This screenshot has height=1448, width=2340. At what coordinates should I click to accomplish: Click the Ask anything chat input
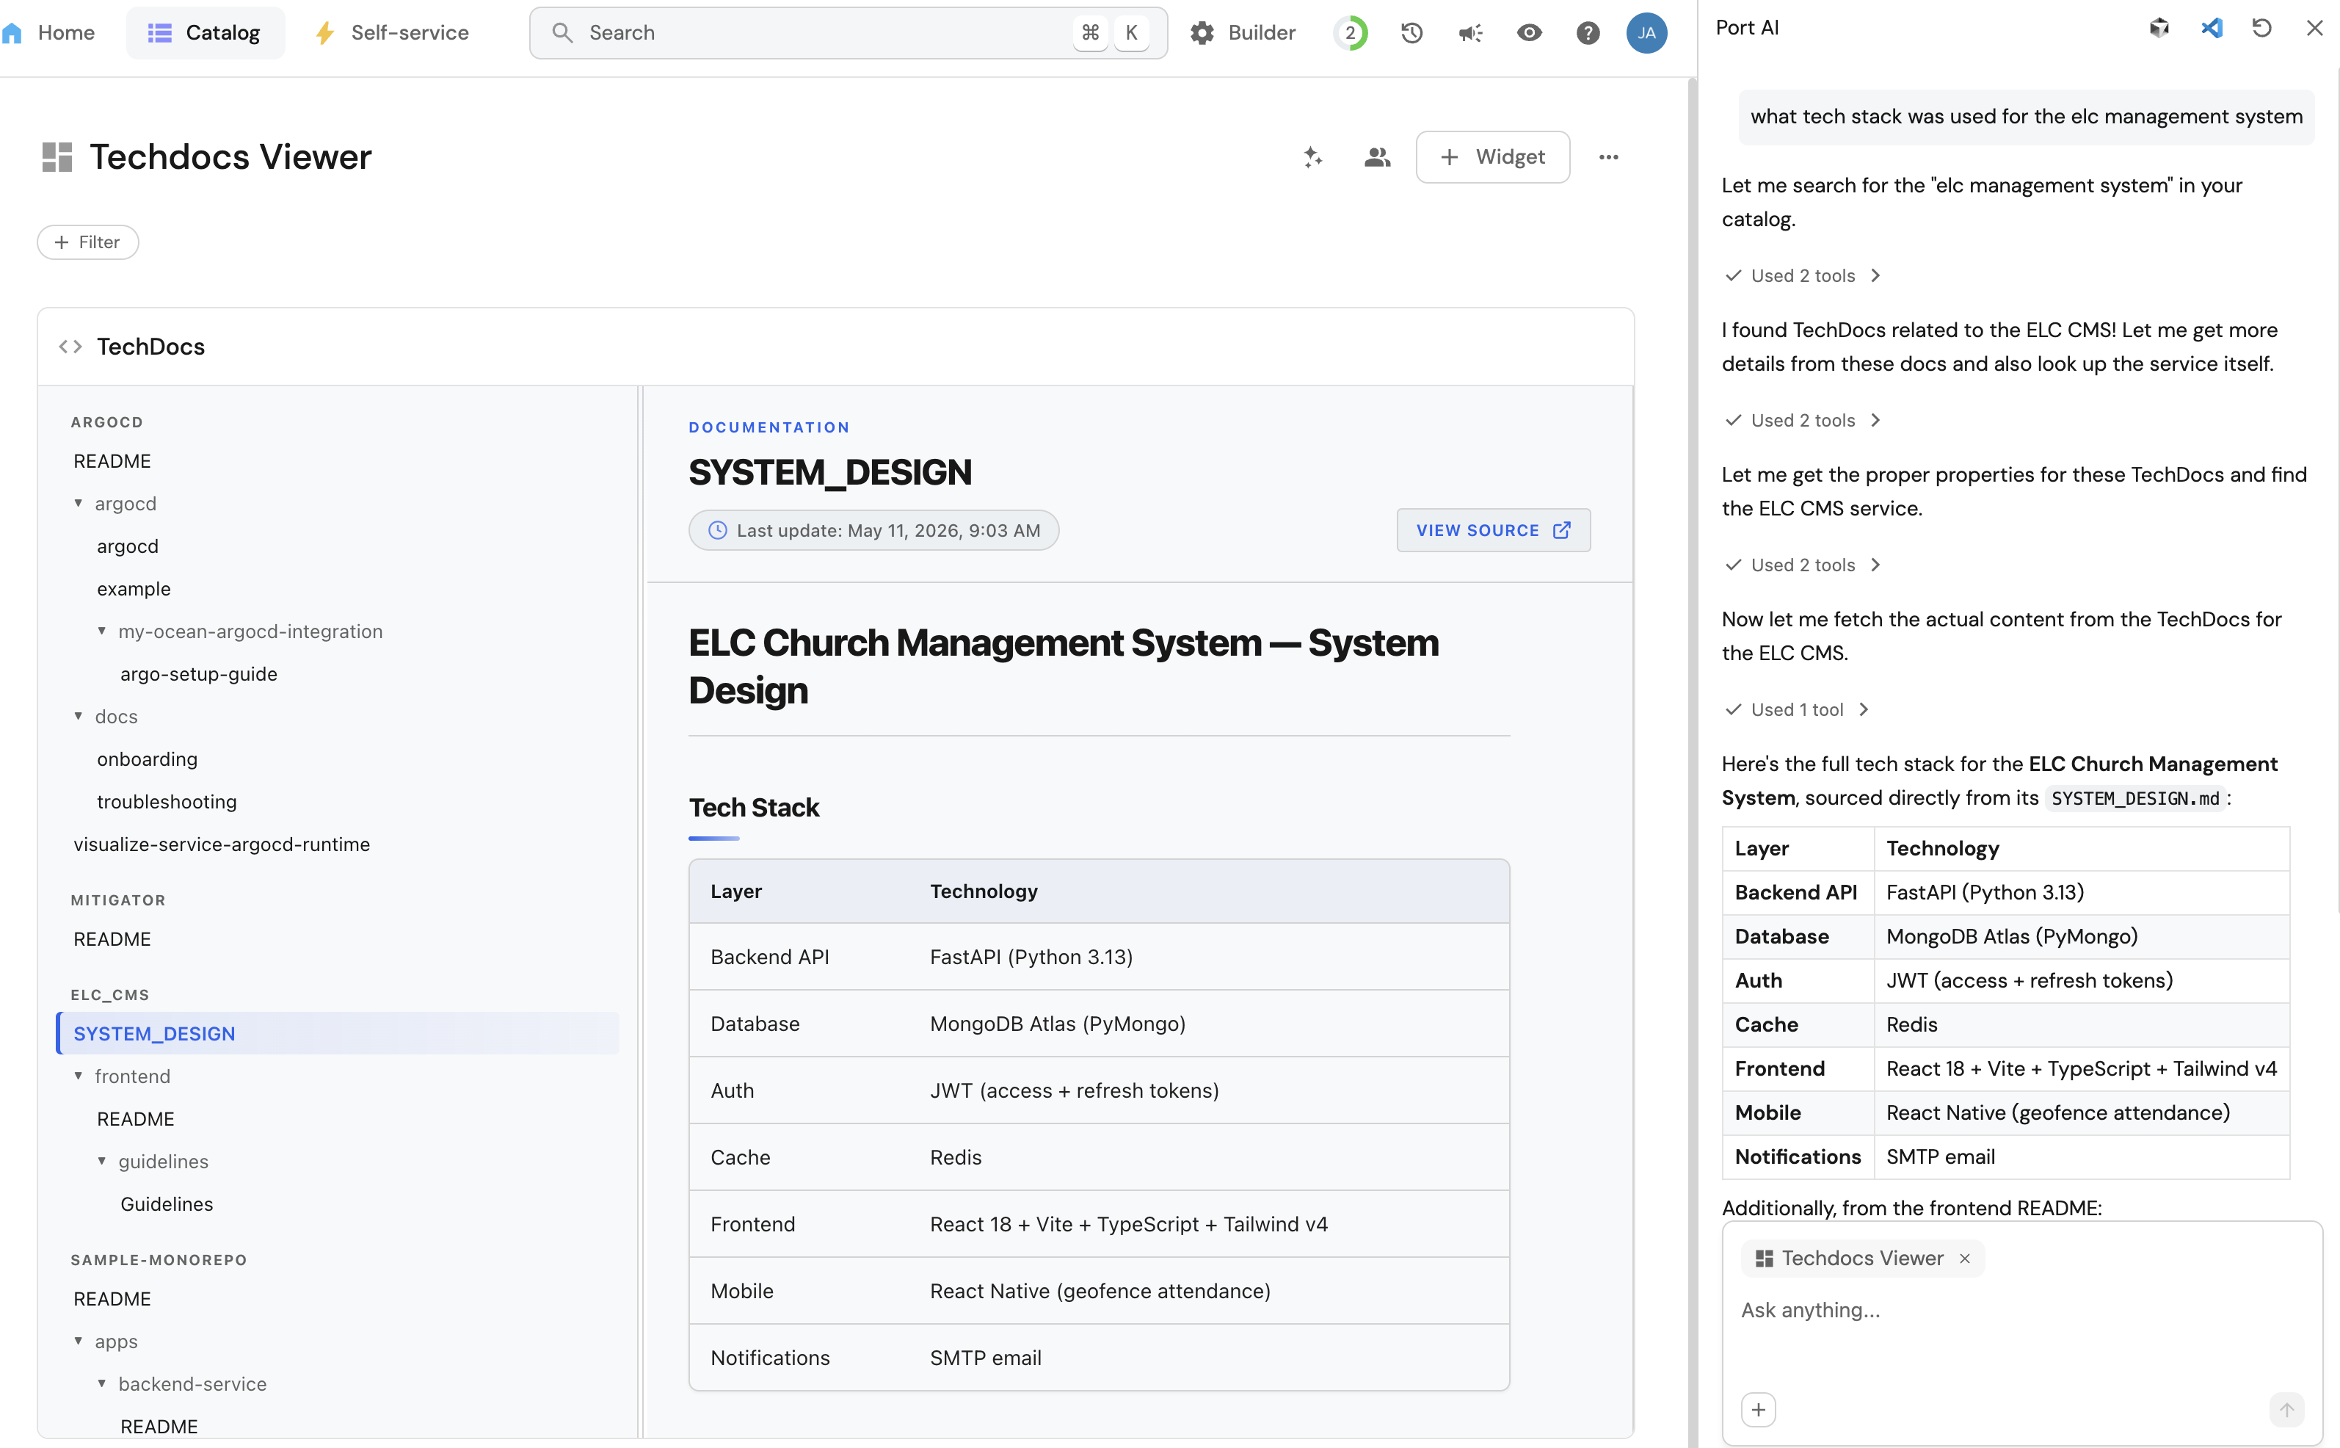point(2019,1310)
